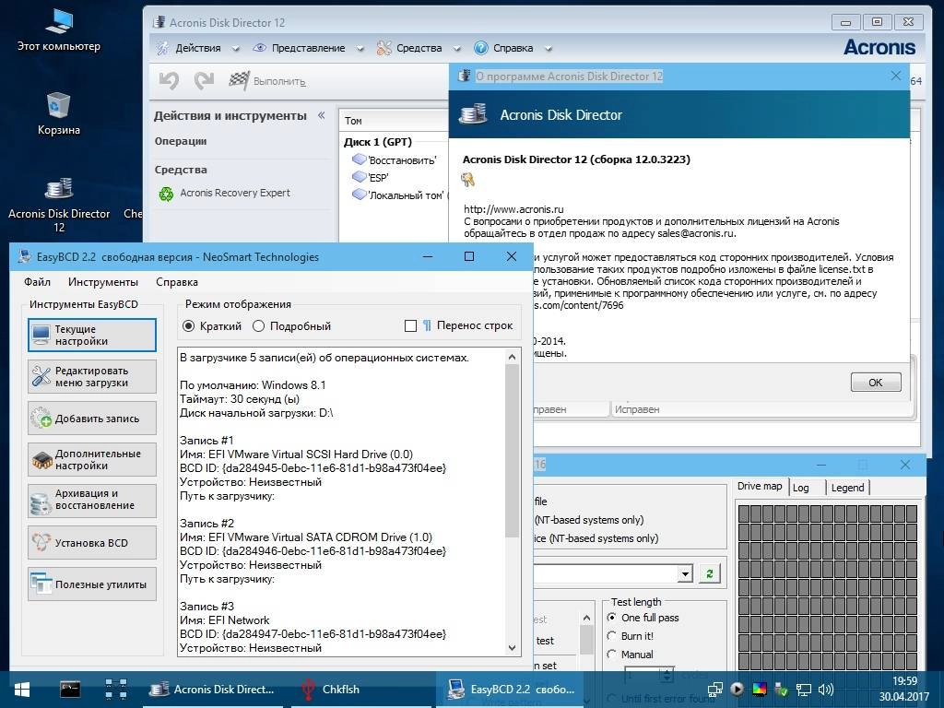Switch to Acronis Disk Director taskbar button

point(212,690)
